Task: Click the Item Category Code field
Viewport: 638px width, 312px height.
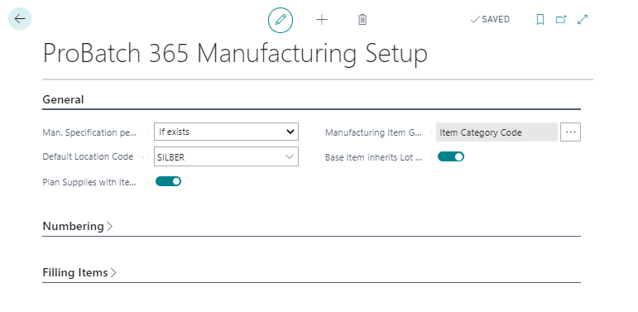Action: tap(496, 132)
